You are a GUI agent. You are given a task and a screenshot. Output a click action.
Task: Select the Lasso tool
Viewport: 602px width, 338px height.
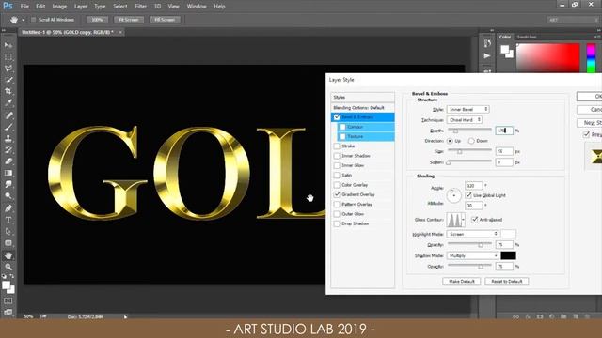[x=8, y=69]
